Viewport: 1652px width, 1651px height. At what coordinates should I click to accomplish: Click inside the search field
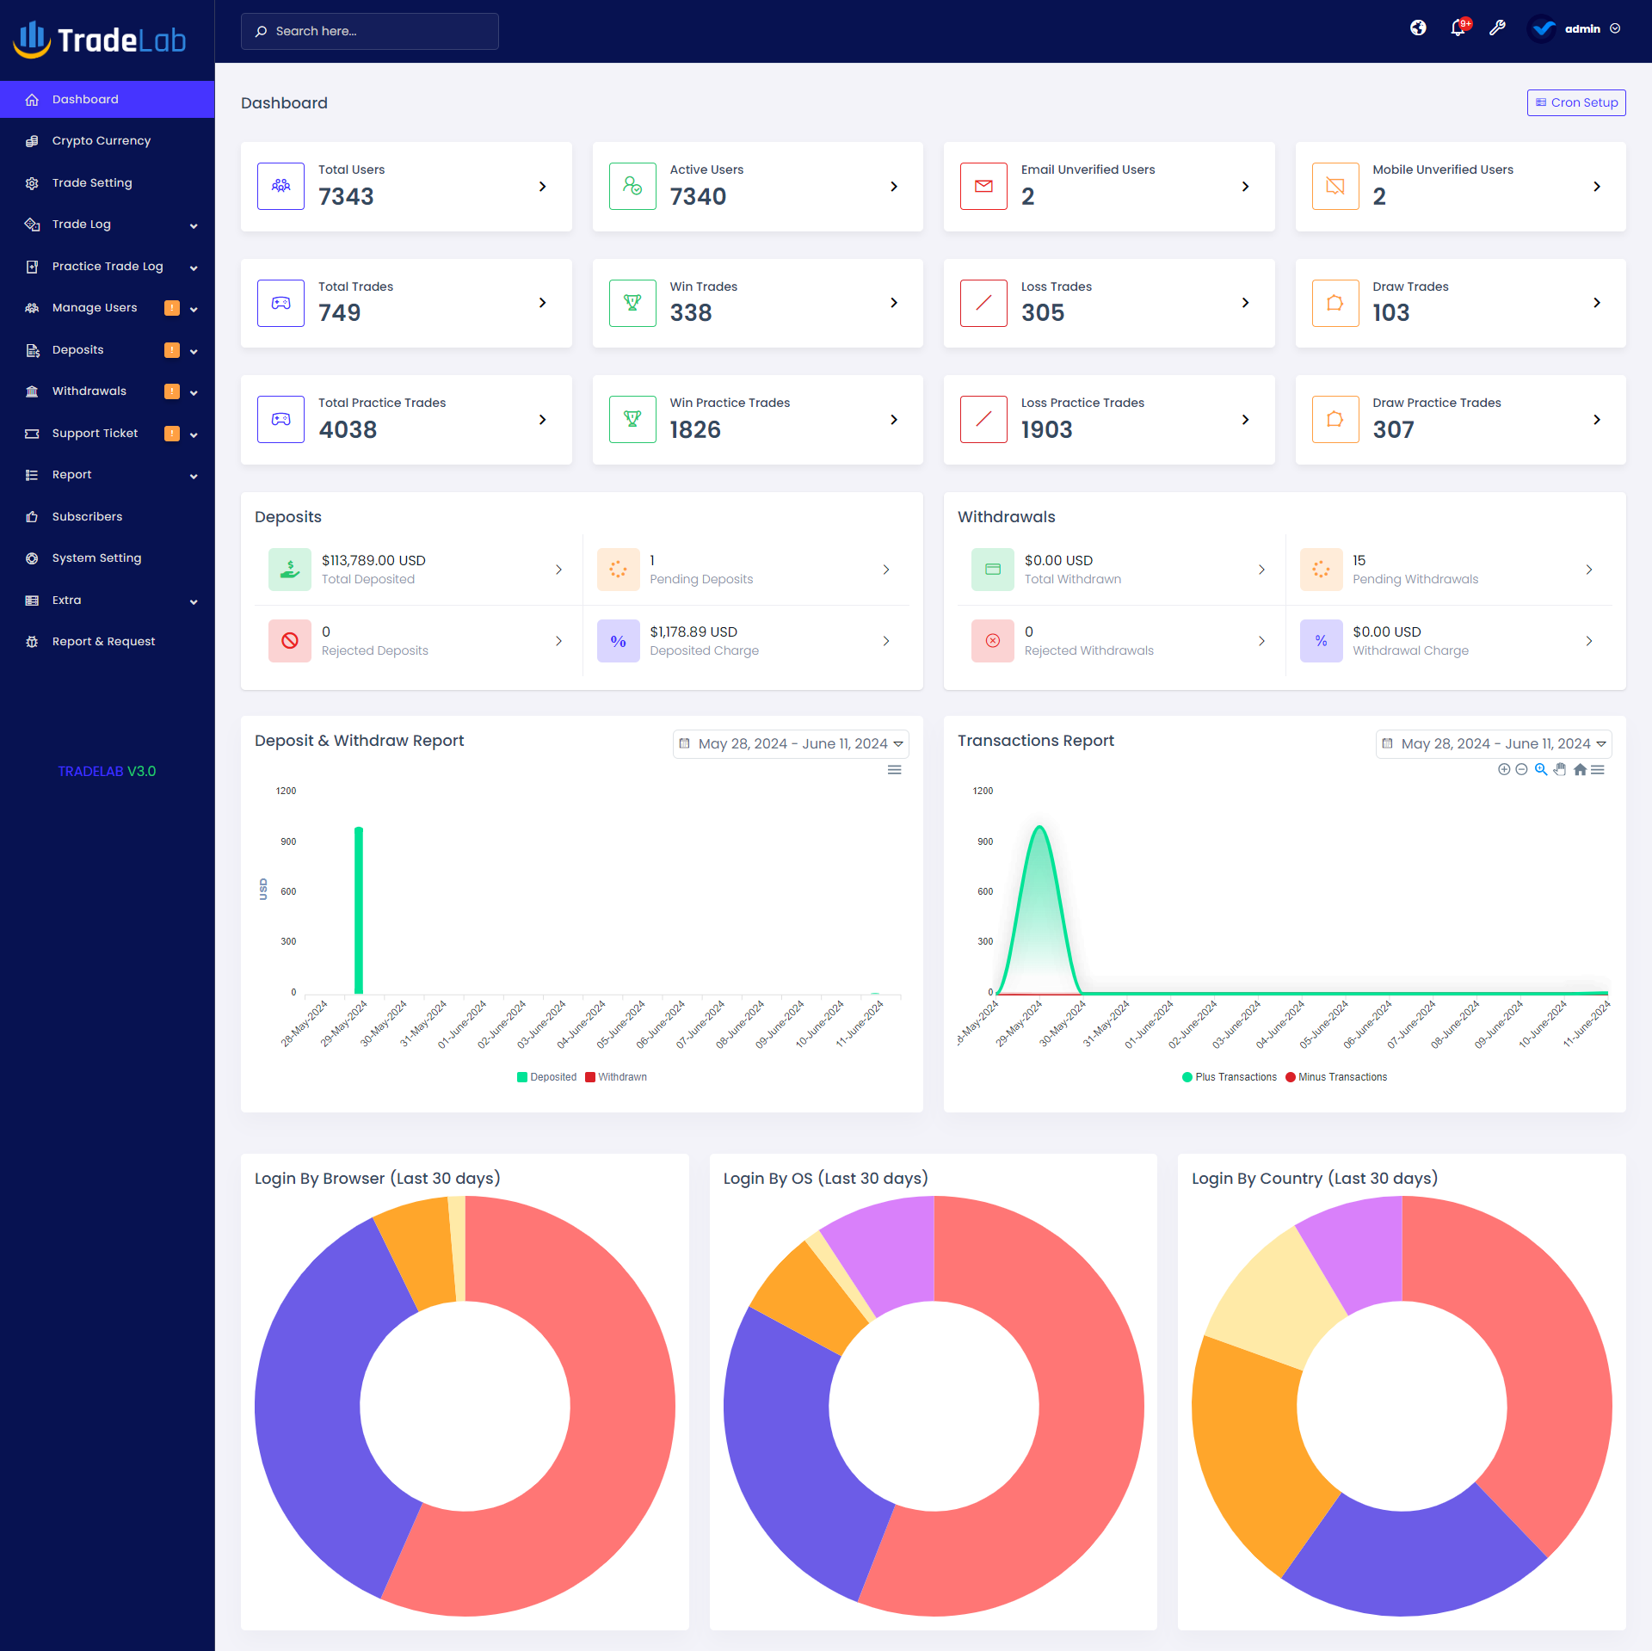pyautogui.click(x=370, y=31)
